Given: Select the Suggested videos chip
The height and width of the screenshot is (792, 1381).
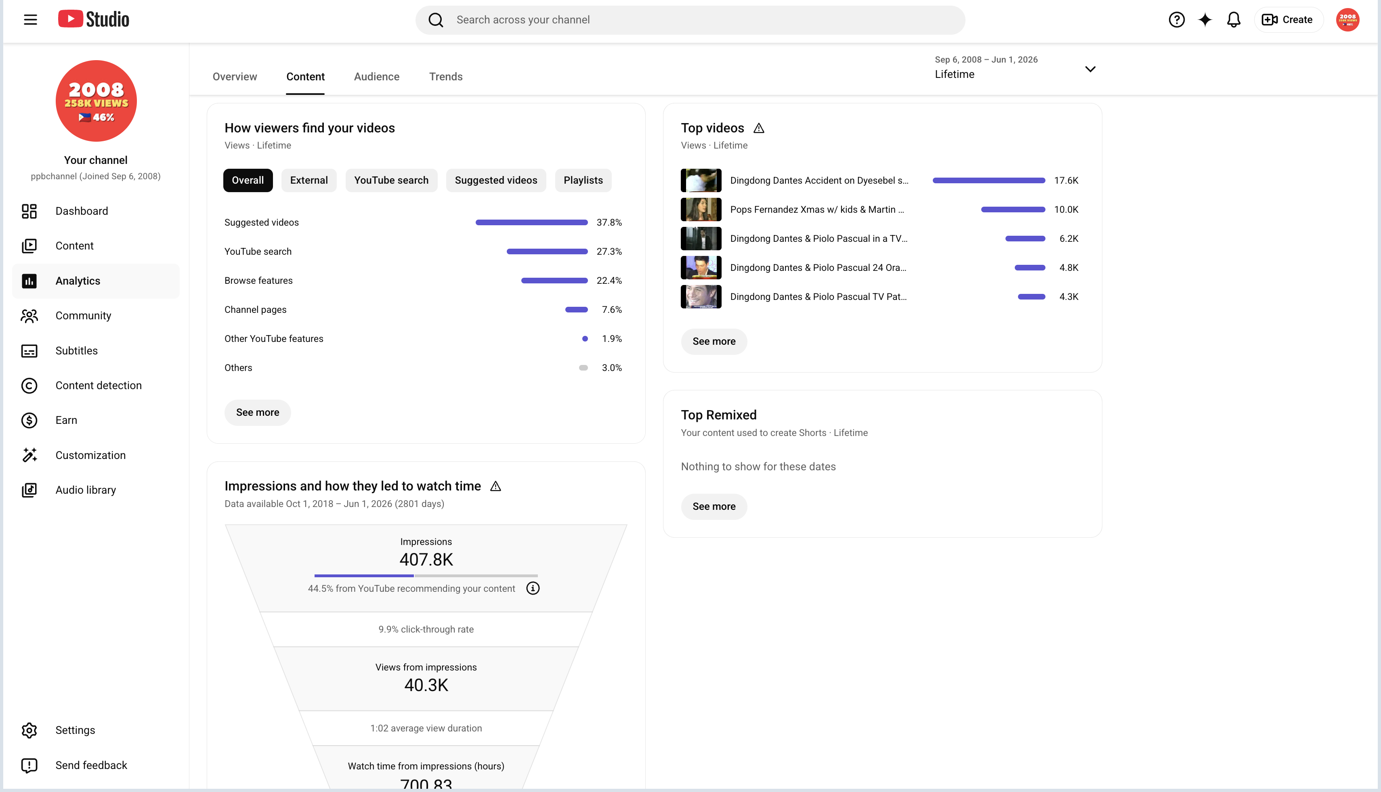Looking at the screenshot, I should click(496, 180).
